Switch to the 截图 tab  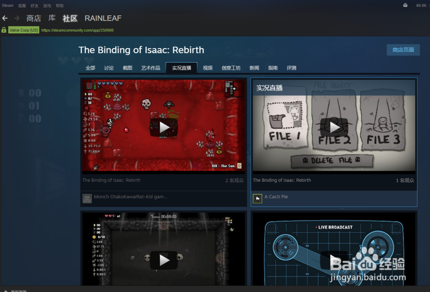pos(128,68)
